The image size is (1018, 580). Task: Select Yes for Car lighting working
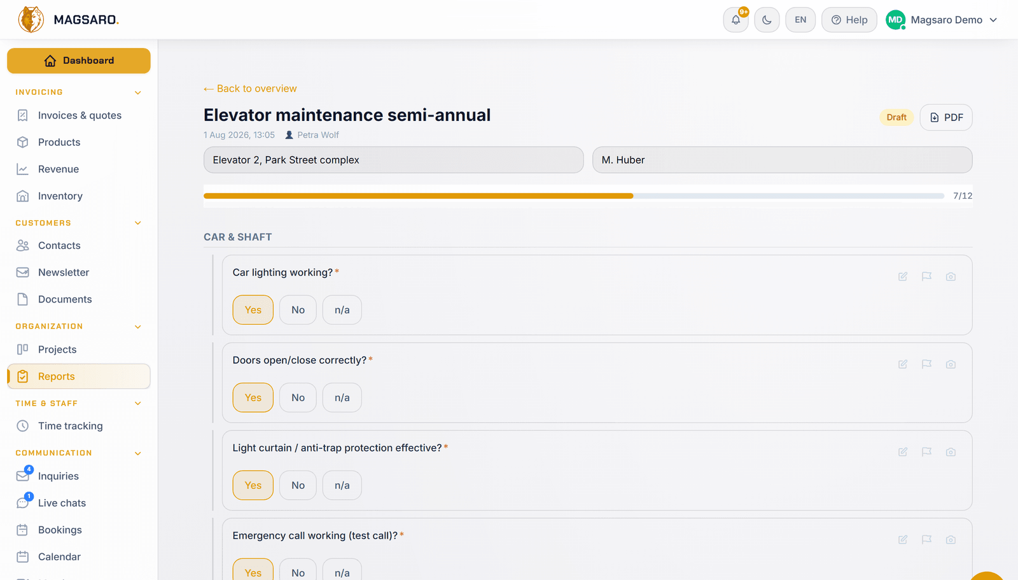[x=253, y=310]
